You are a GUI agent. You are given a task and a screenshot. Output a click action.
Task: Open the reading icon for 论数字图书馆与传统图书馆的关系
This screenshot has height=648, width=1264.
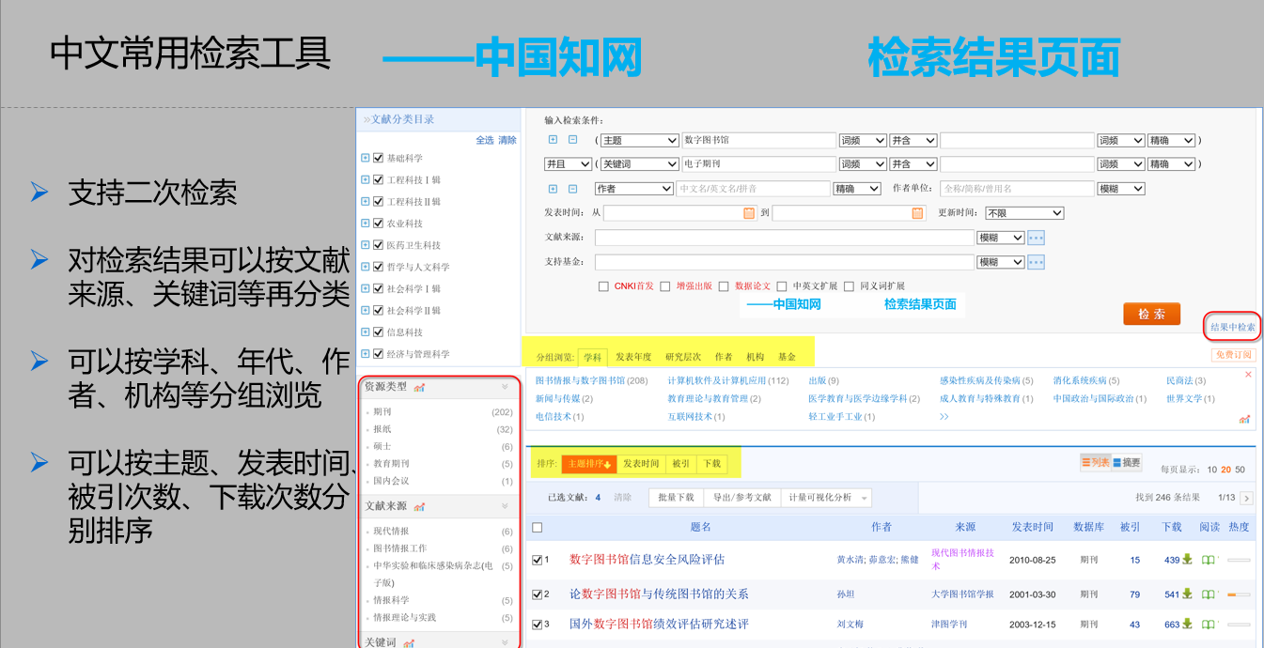point(1209,594)
